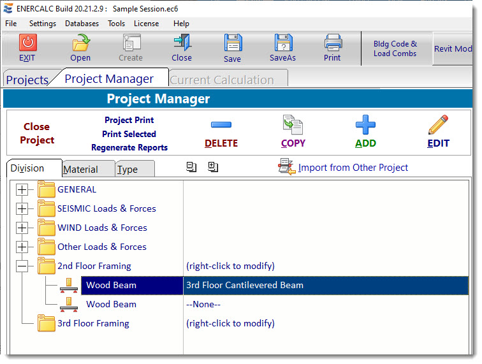Click Import from Other Project link
Viewport: 482px width, 364px height.
click(x=353, y=168)
